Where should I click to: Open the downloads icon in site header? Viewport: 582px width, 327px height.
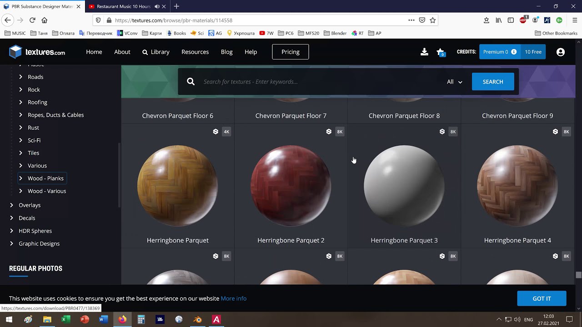click(x=424, y=52)
